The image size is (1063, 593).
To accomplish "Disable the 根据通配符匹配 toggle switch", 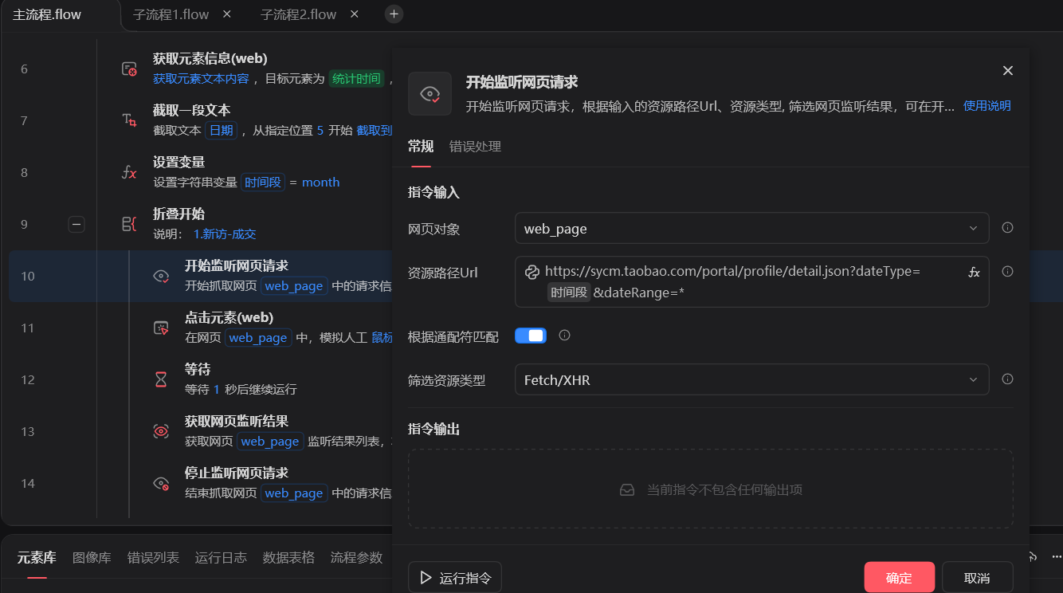I will pyautogui.click(x=531, y=336).
